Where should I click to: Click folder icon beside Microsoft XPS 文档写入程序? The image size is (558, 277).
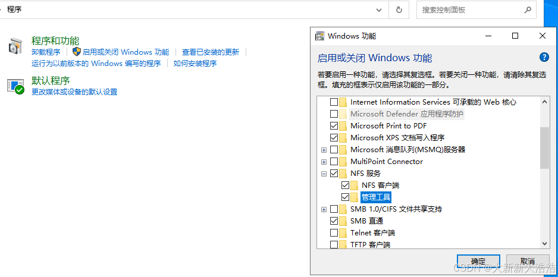tap(343, 138)
